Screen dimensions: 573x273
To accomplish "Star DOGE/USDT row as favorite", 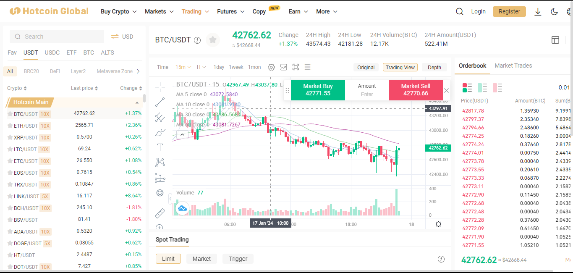I will point(10,243).
